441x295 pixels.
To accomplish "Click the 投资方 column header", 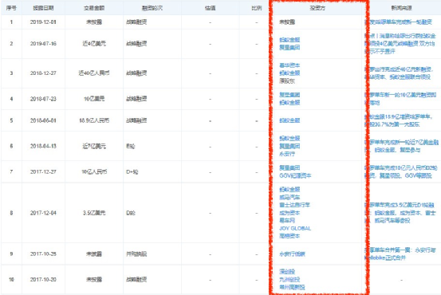I will pyautogui.click(x=317, y=8).
